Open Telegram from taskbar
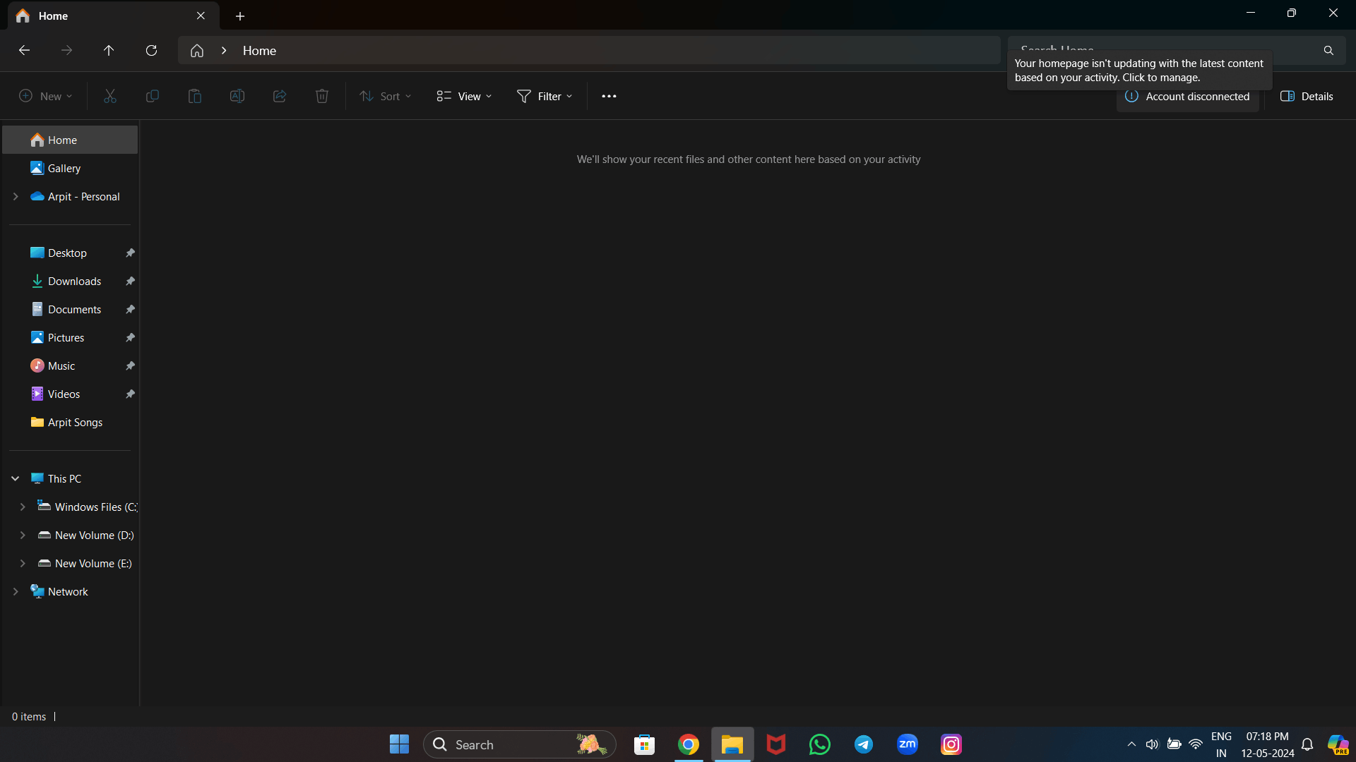 point(864,744)
